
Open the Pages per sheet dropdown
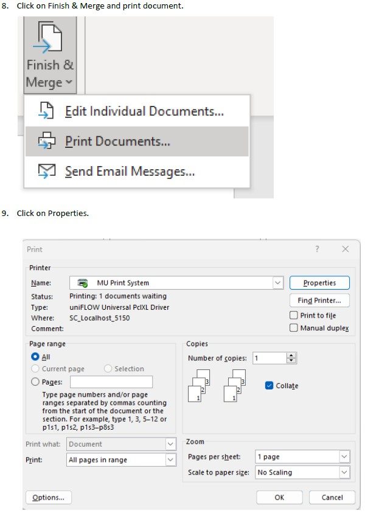(344, 456)
